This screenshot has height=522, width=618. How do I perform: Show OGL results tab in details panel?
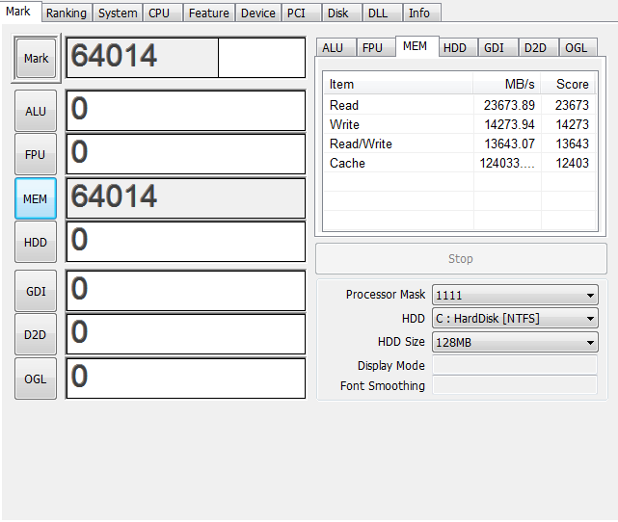[578, 47]
